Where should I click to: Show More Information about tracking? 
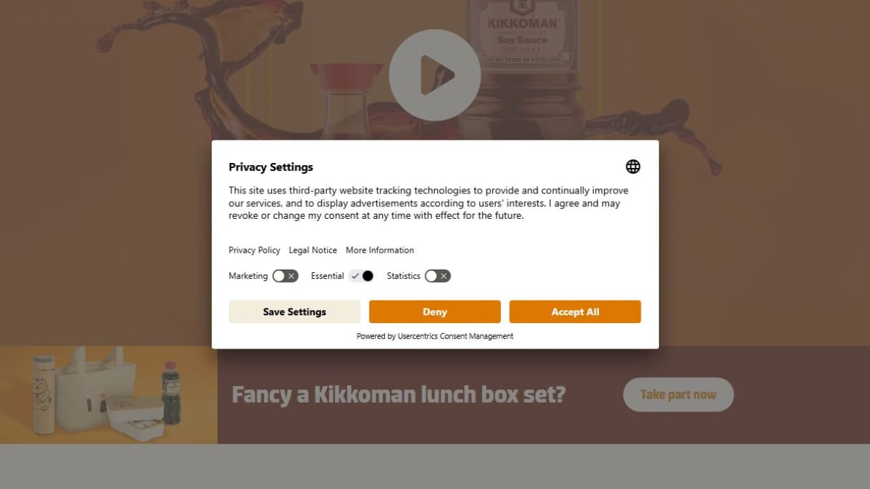(380, 250)
